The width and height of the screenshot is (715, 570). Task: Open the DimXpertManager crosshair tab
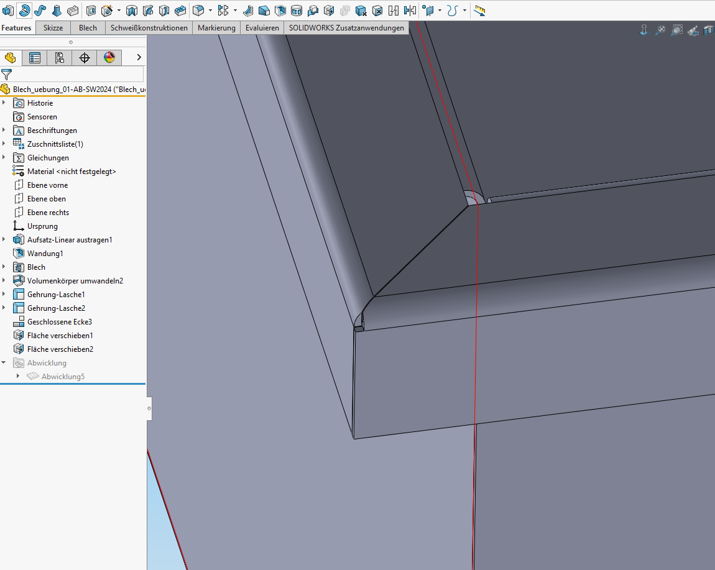(85, 58)
